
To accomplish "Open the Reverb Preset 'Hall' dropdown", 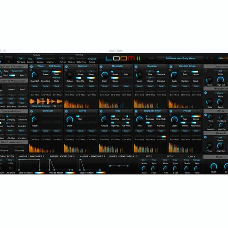I will pyautogui.click(x=220, y=137).
